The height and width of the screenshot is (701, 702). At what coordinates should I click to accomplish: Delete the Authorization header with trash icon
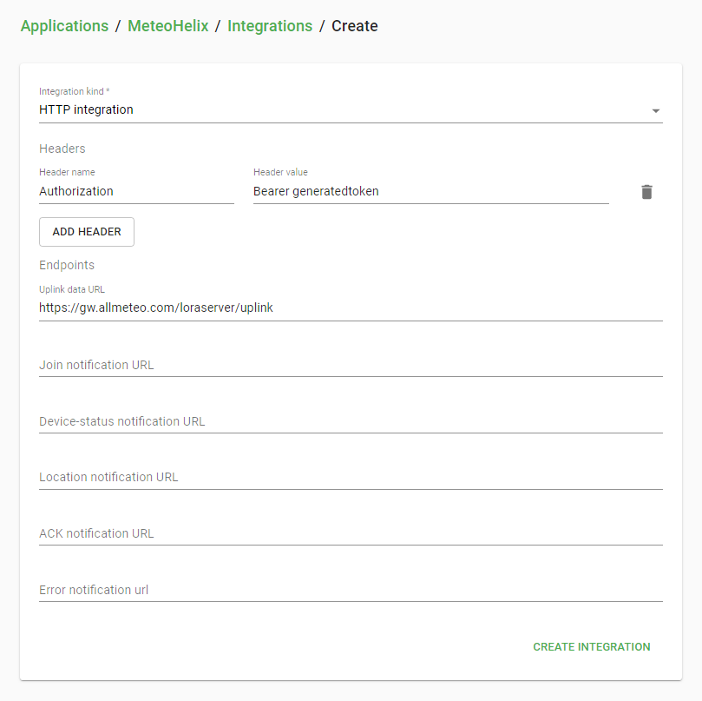(x=646, y=192)
